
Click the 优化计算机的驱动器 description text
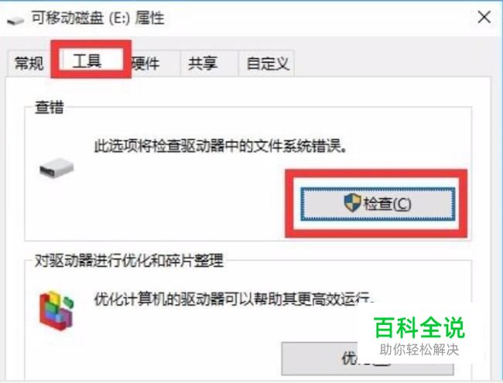(x=234, y=299)
